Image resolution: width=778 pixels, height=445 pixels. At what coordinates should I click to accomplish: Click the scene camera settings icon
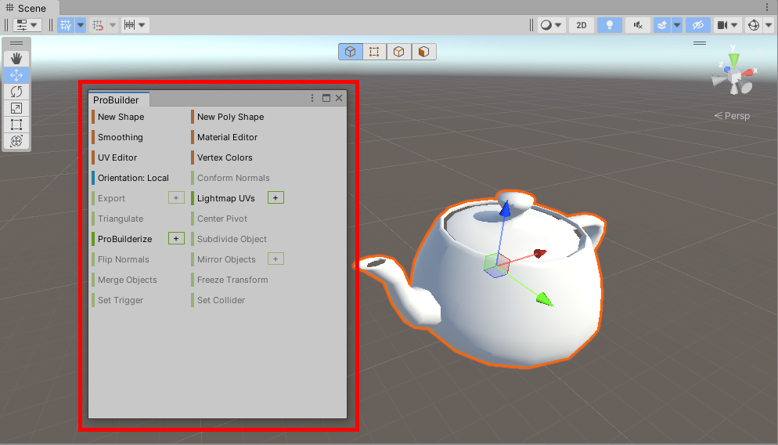tap(722, 25)
